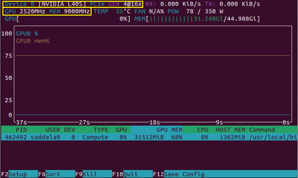Click the GPU 2520MHz clock reading

tap(25, 12)
